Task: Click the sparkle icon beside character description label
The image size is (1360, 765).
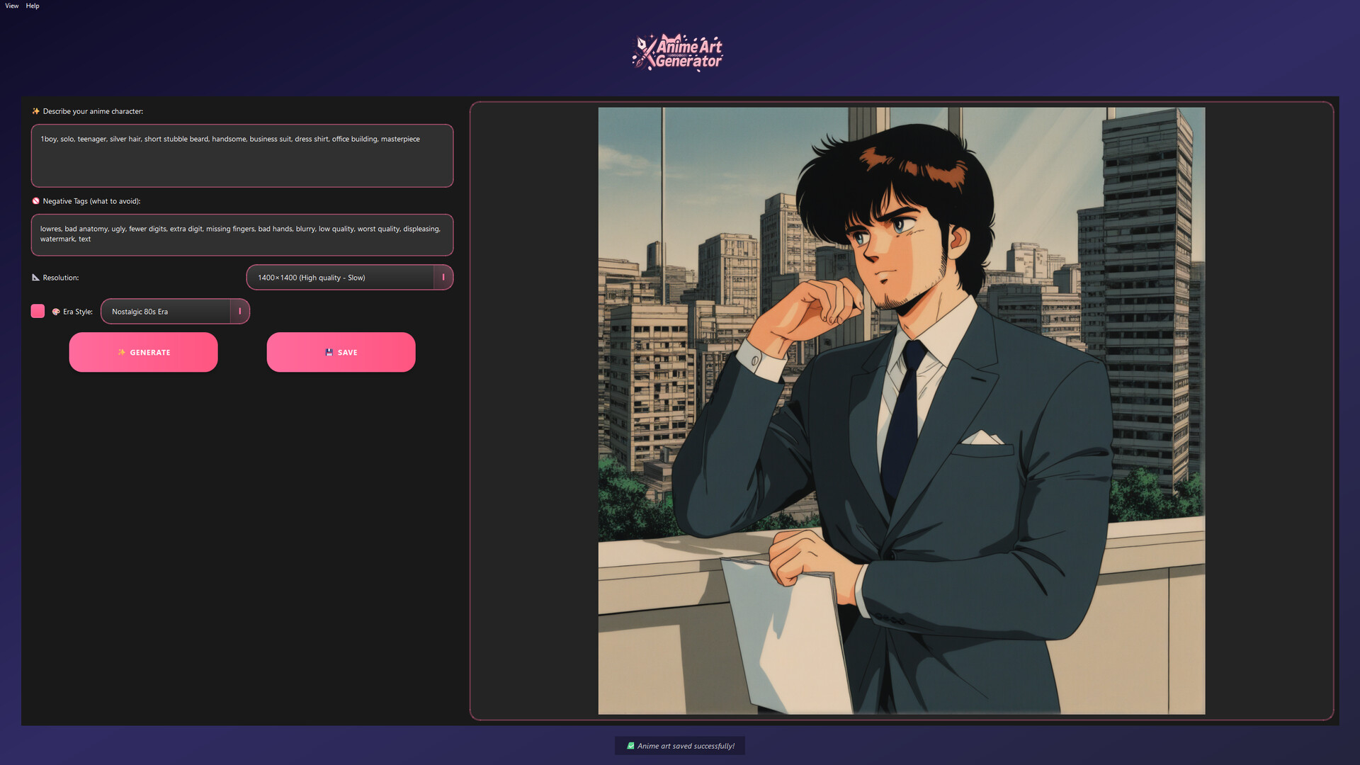Action: (x=35, y=111)
